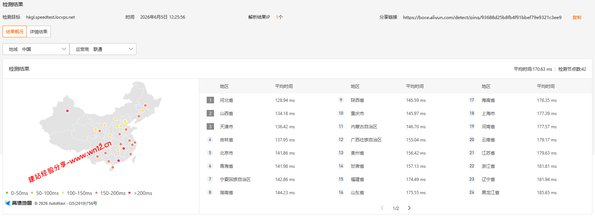Click the 150-200ms legend label
595x218 pixels.
(113, 193)
